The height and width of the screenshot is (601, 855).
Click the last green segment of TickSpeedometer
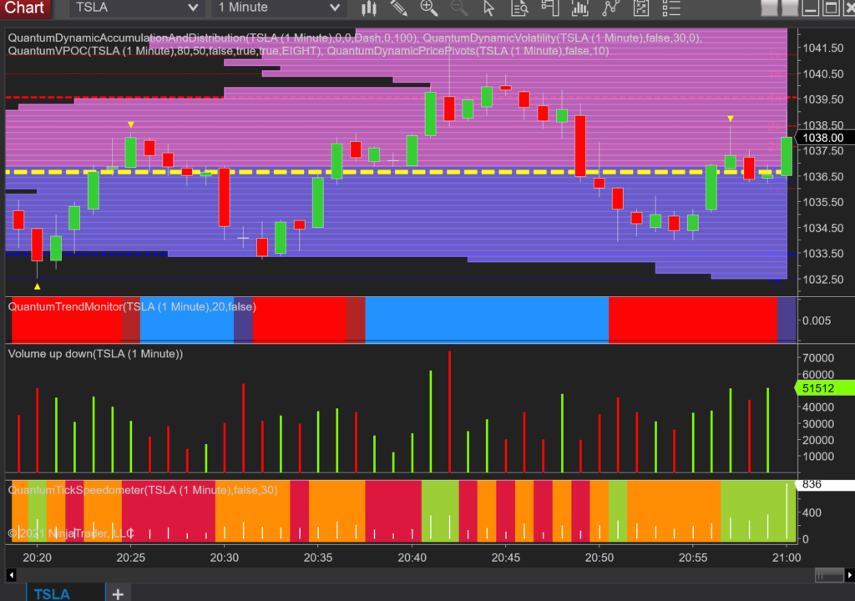pos(758,511)
